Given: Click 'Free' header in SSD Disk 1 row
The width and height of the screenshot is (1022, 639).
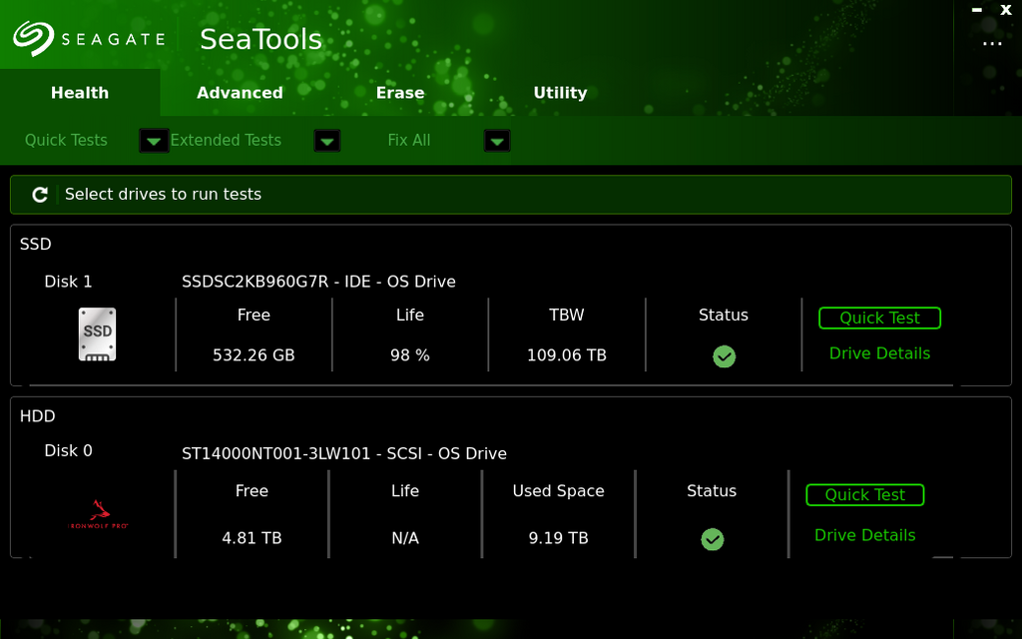Looking at the screenshot, I should [254, 315].
